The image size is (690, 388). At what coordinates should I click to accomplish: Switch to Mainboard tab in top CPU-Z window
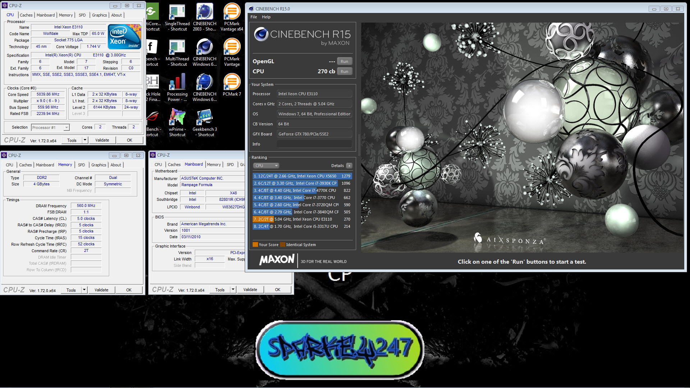(x=46, y=15)
